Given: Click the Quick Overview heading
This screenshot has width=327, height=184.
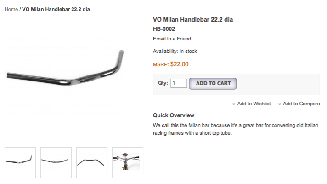Looking at the screenshot, I should click(x=174, y=115).
